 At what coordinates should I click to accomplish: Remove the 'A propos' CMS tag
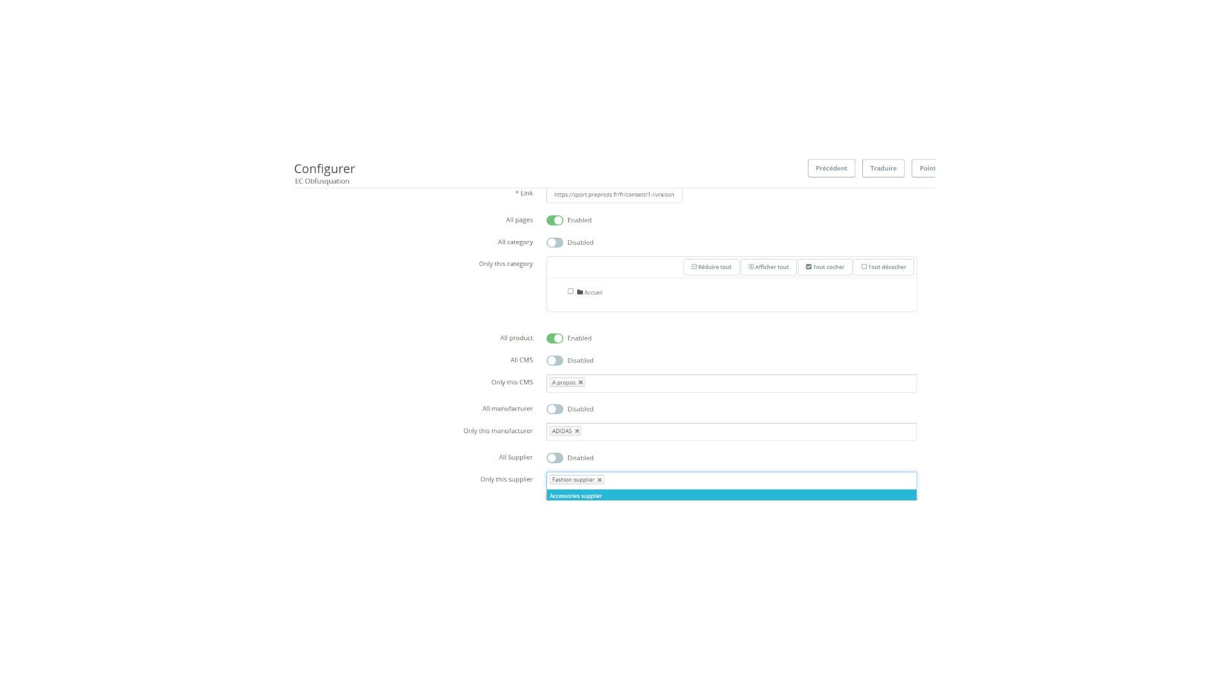(x=580, y=383)
